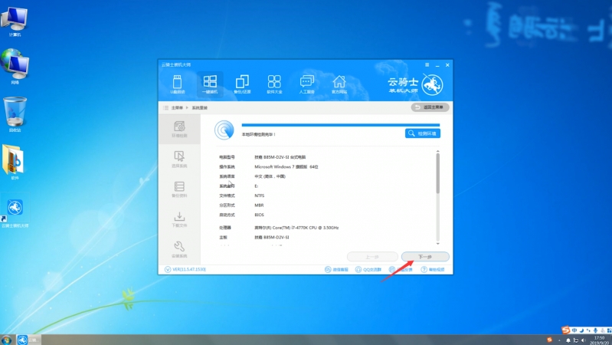Open the 帮助视频 help link
This screenshot has height=345, width=612.
point(433,270)
